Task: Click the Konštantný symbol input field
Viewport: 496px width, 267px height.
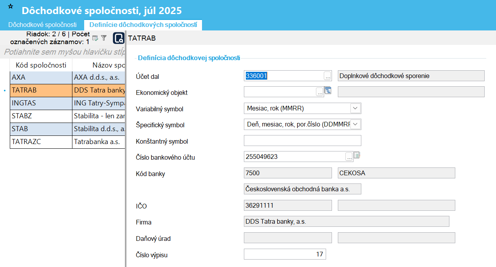Action: pyautogui.click(x=302, y=141)
